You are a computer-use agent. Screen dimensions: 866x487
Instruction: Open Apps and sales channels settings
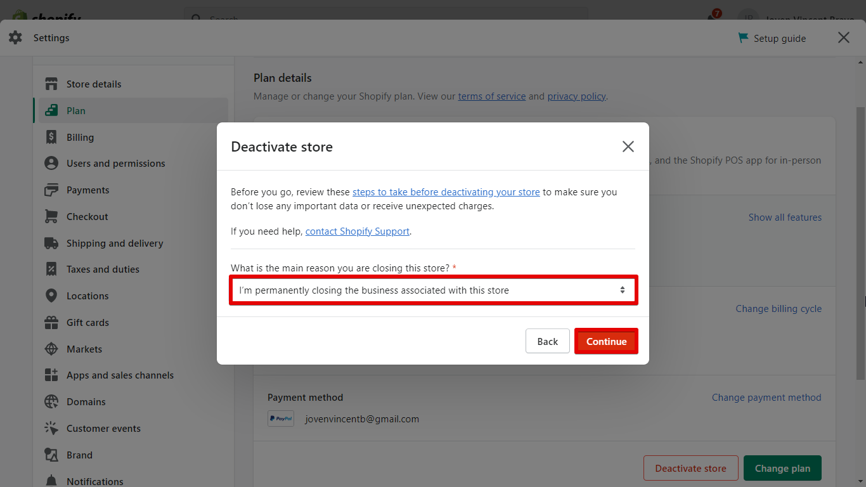120,375
